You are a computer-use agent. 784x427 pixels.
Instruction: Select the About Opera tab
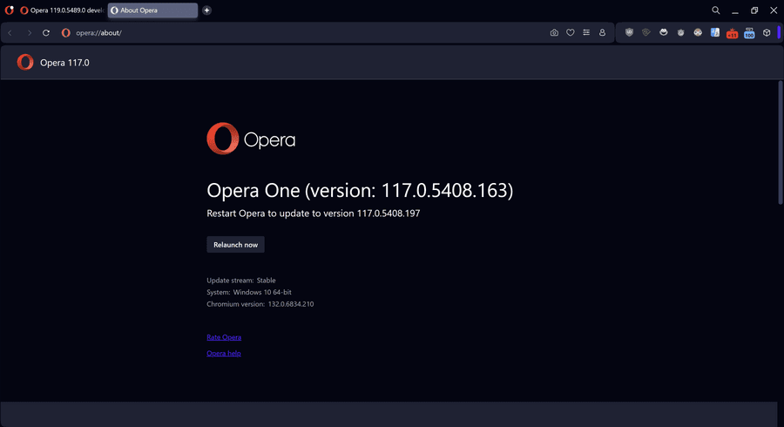point(152,10)
